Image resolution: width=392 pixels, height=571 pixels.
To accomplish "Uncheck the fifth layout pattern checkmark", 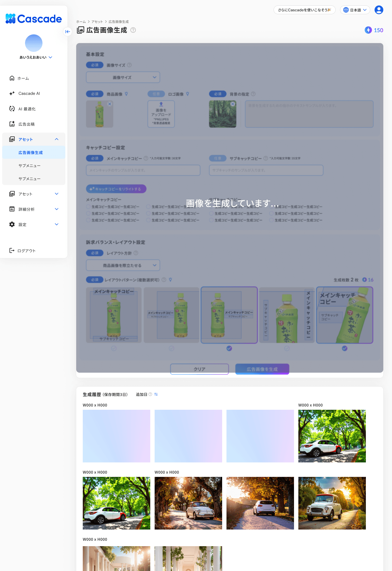I will (345, 348).
